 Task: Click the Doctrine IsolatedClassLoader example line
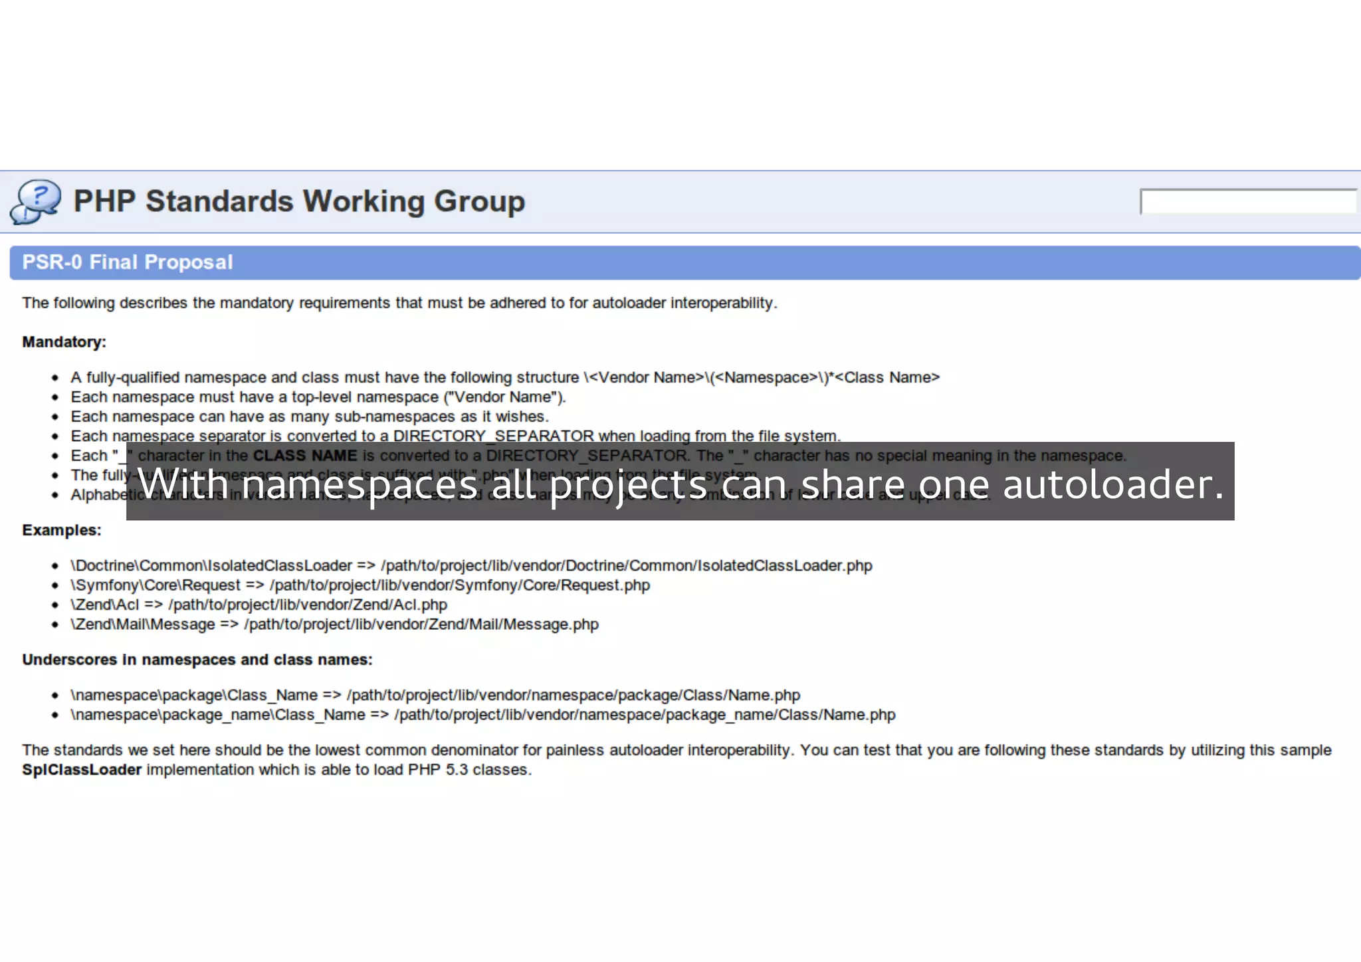click(471, 565)
